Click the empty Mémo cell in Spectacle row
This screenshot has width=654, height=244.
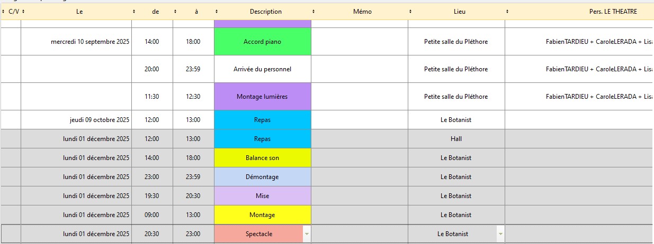pos(359,234)
